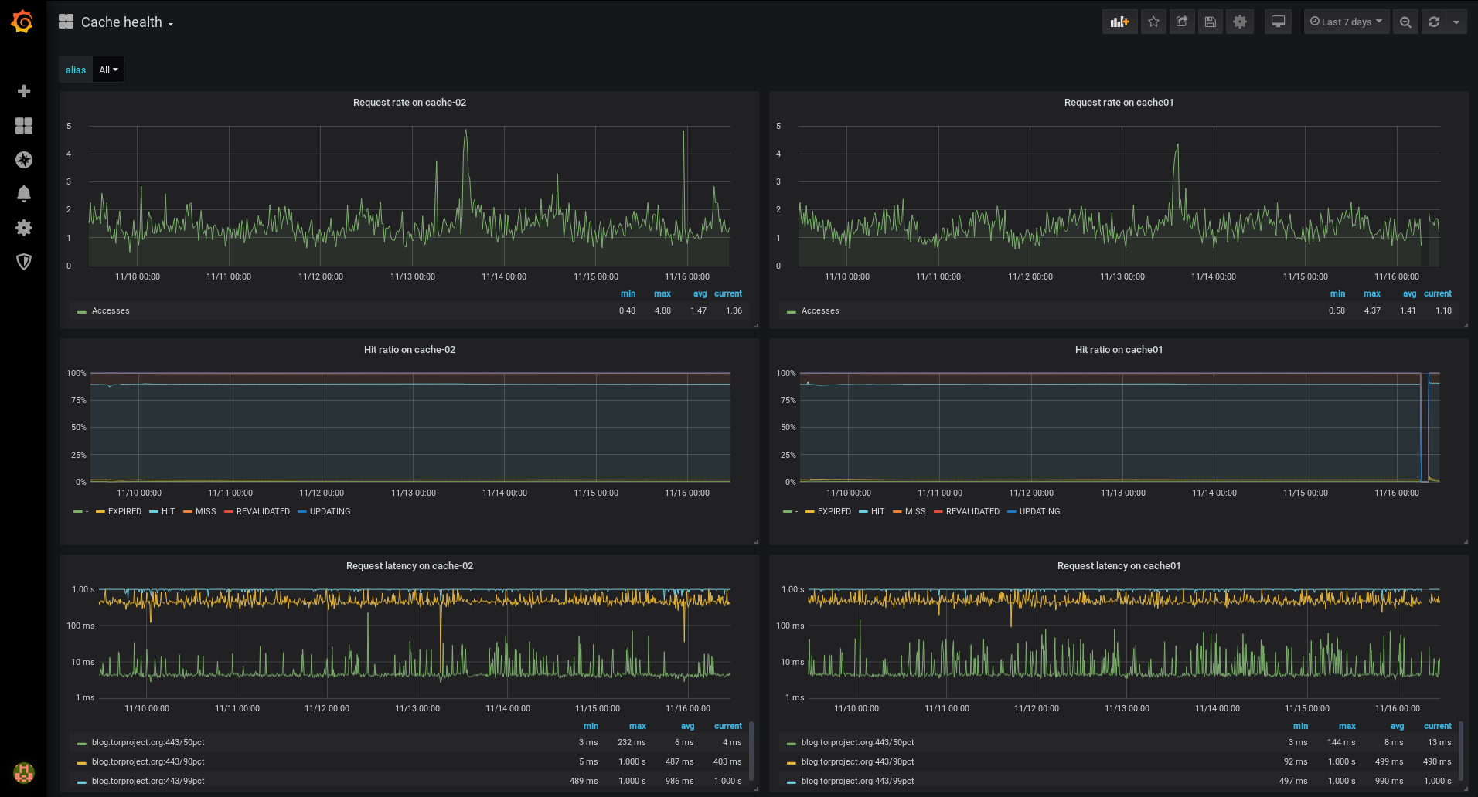Sort cache-02 request rate legend by max

(662, 293)
